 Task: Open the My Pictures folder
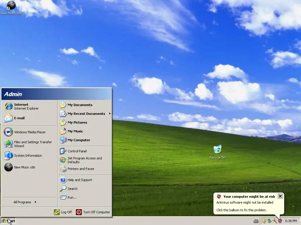(85, 122)
